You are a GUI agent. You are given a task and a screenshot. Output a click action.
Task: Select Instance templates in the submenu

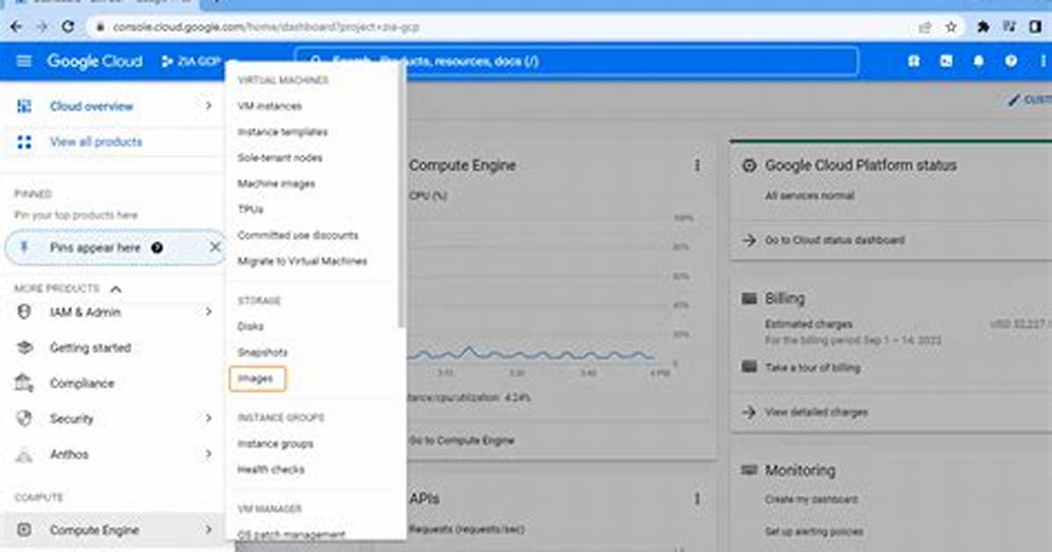[x=282, y=132]
